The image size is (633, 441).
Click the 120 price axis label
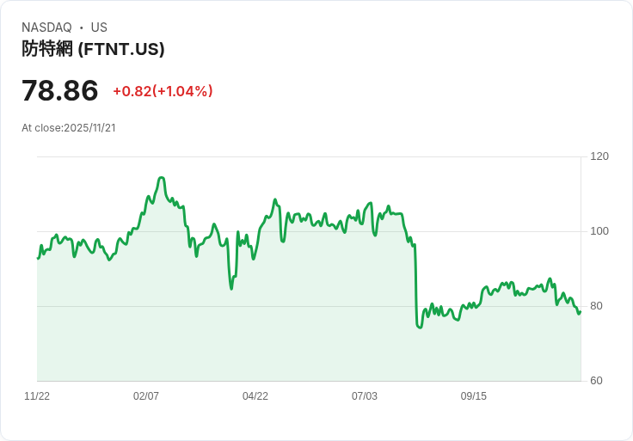(599, 156)
